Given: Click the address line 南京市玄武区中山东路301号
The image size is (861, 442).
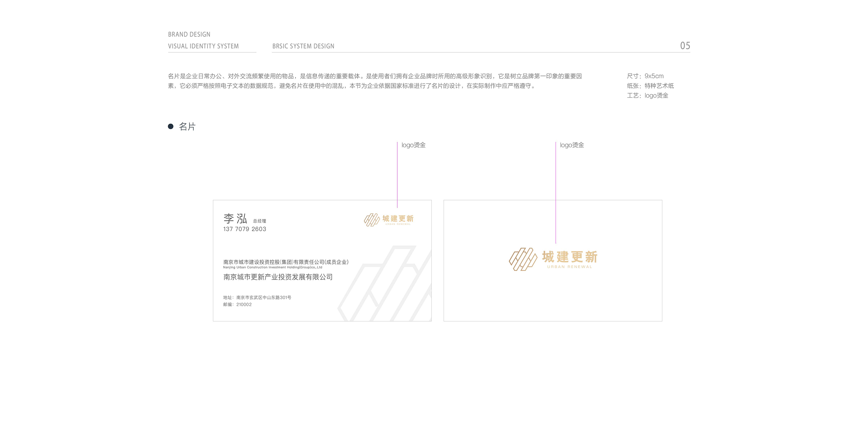Looking at the screenshot, I should [x=257, y=297].
